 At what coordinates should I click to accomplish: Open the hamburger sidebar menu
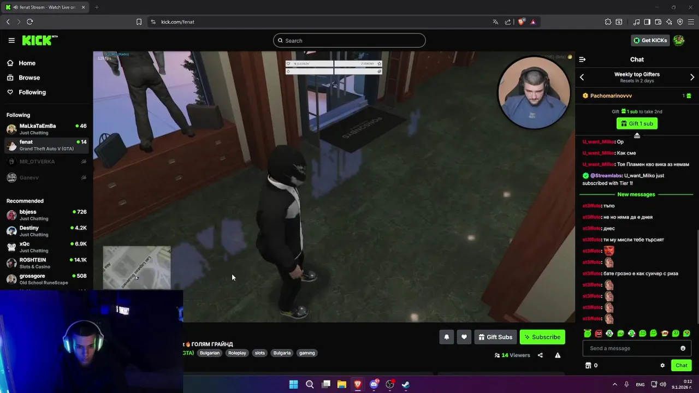click(x=11, y=40)
